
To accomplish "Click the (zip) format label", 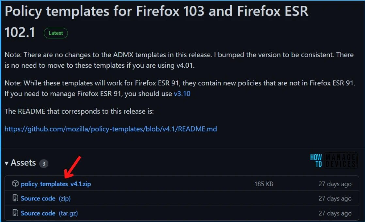I will pyautogui.click(x=65, y=199).
